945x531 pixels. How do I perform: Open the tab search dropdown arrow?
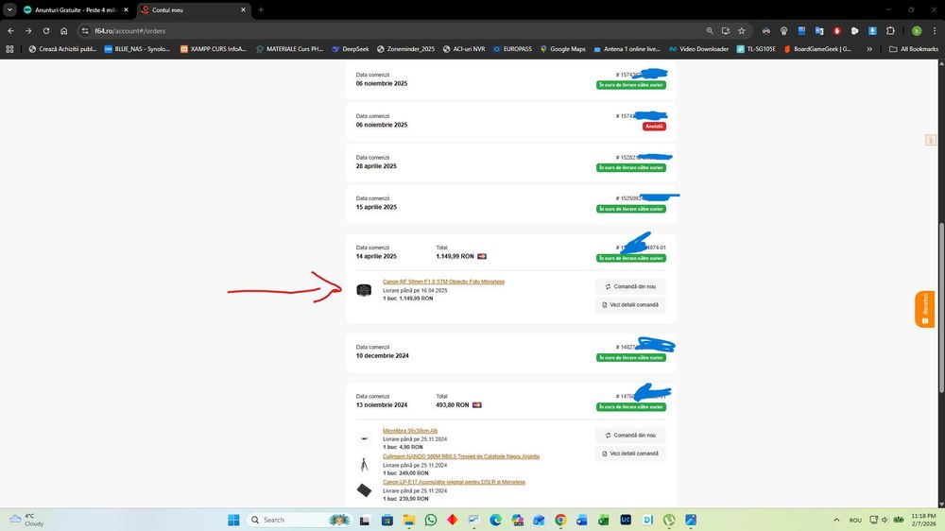(x=9, y=9)
